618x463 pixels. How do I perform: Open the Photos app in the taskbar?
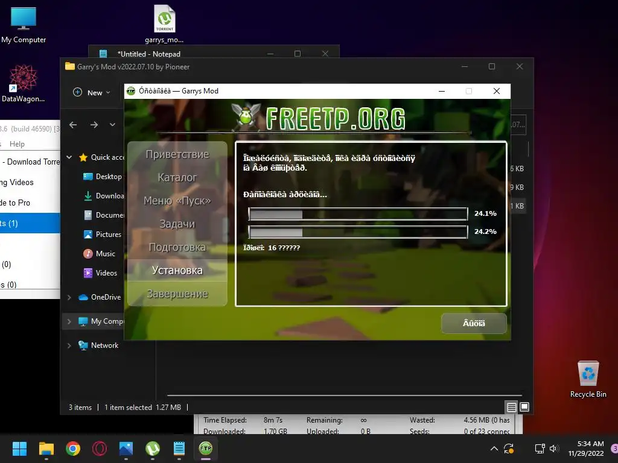(x=126, y=449)
